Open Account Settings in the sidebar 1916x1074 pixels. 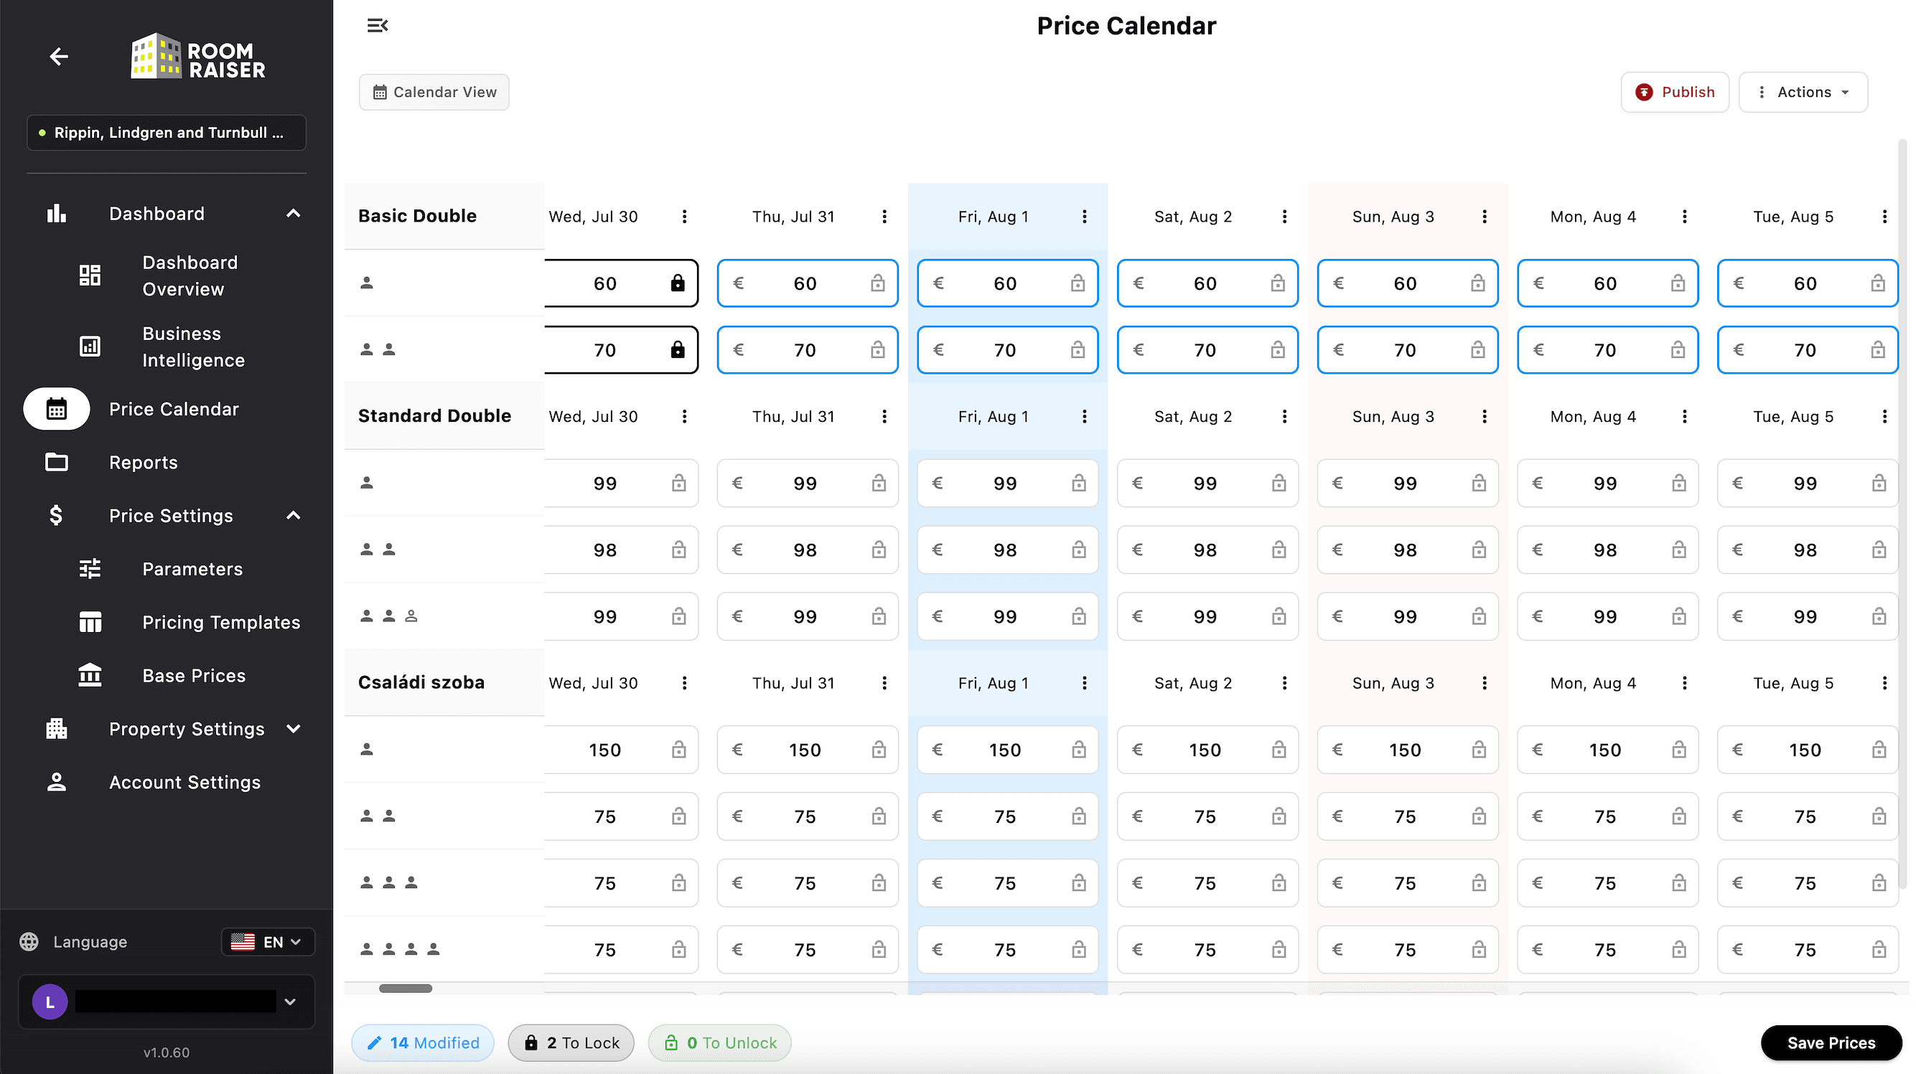[x=184, y=783]
